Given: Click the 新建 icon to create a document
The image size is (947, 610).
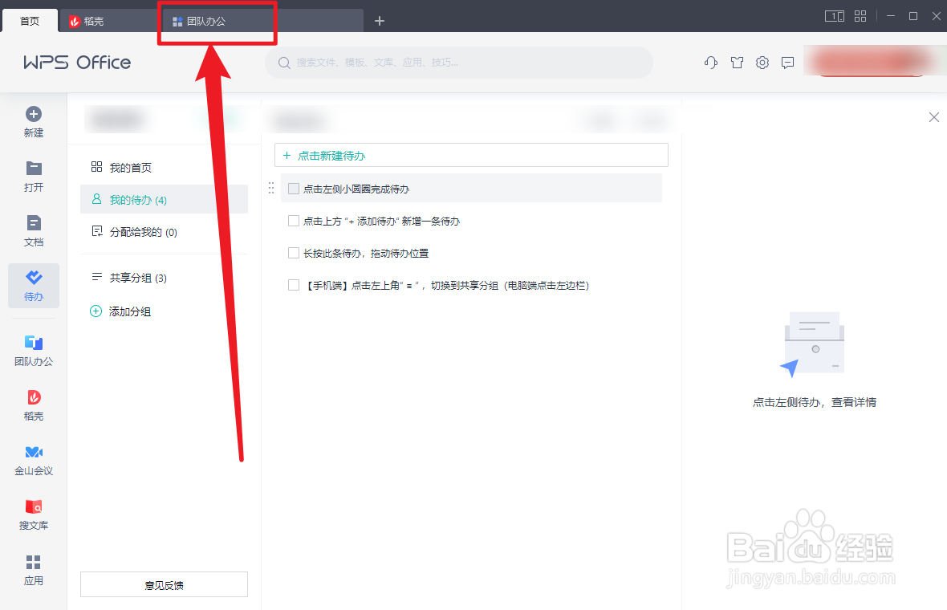Looking at the screenshot, I should tap(33, 120).
